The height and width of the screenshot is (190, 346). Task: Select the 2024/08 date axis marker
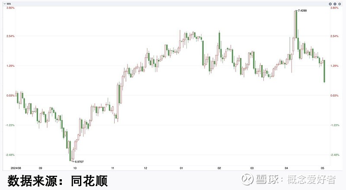[16, 168]
